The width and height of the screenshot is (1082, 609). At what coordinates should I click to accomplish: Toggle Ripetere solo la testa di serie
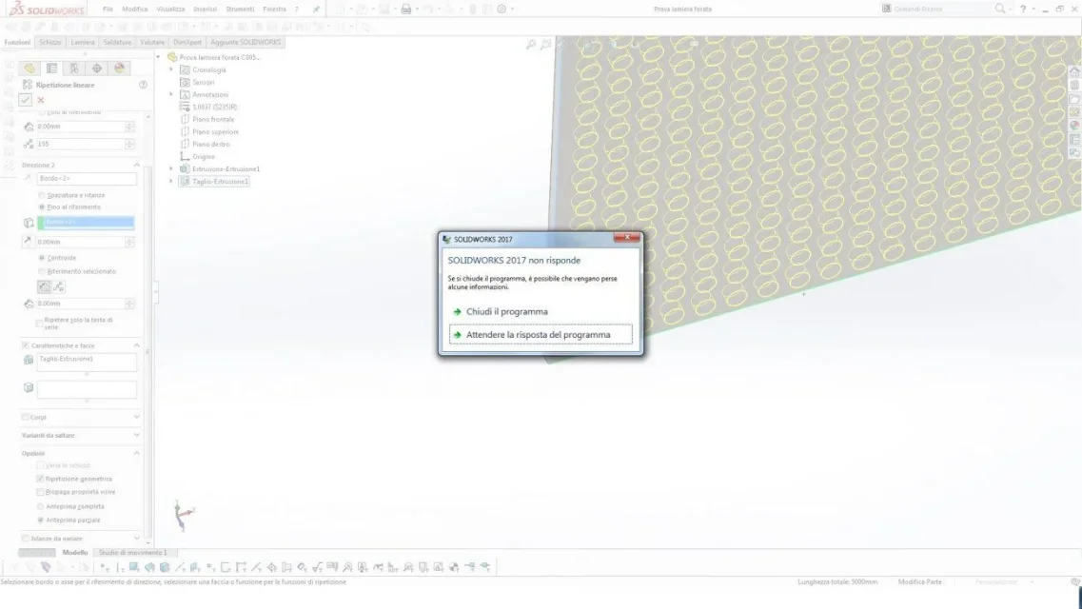[x=39, y=323]
